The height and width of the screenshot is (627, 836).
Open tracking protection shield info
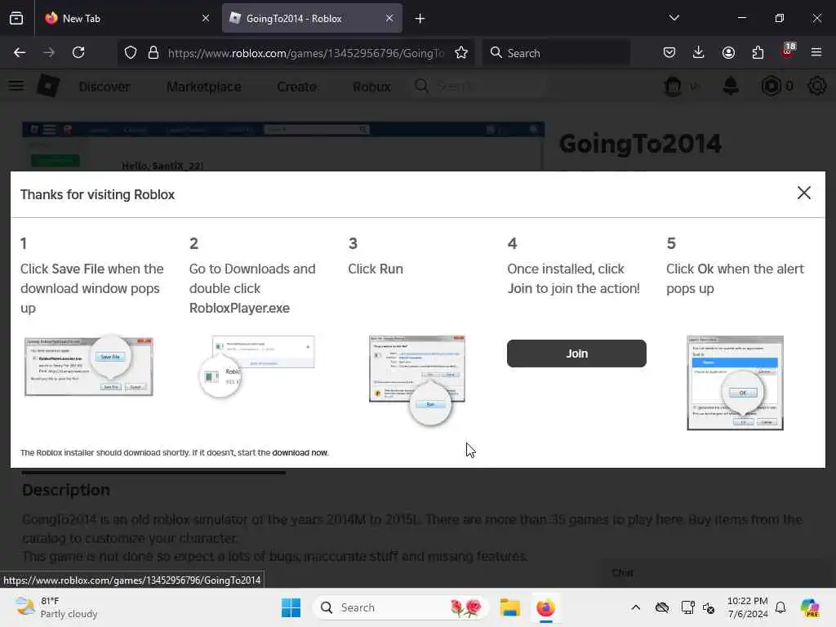[131, 53]
